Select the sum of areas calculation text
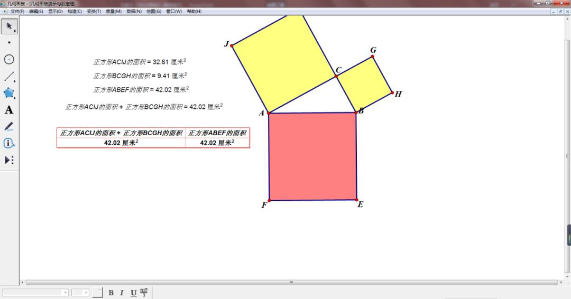 (x=144, y=107)
